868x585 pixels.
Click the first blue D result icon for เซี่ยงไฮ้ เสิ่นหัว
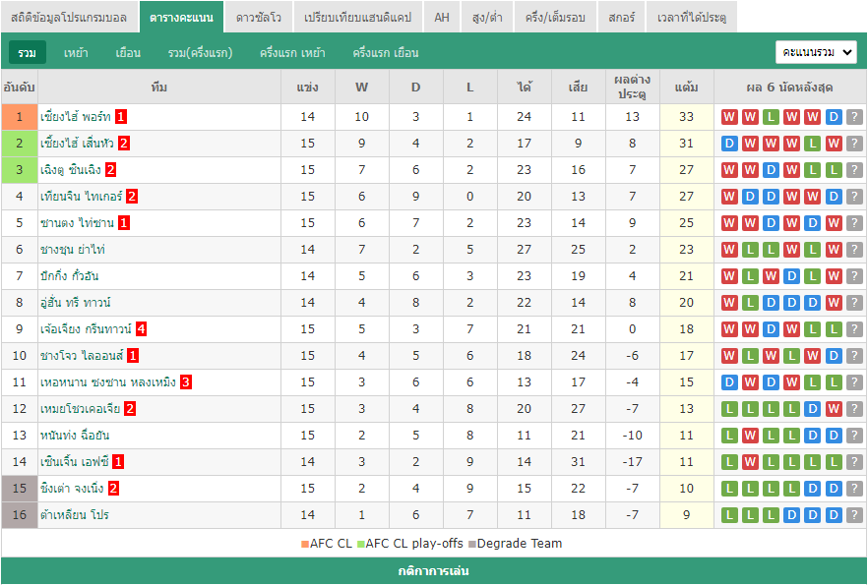tap(729, 144)
